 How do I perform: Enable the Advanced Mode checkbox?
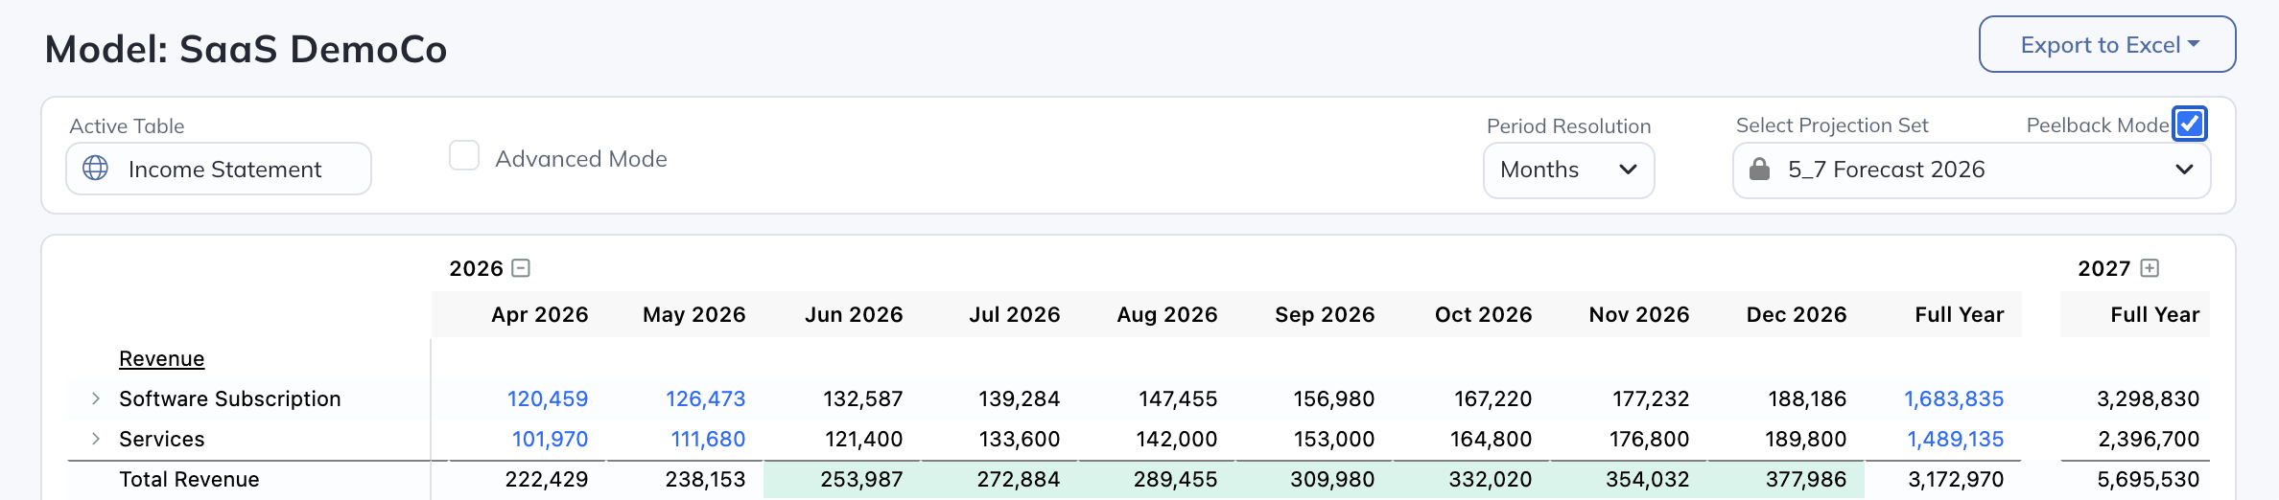coord(464,155)
